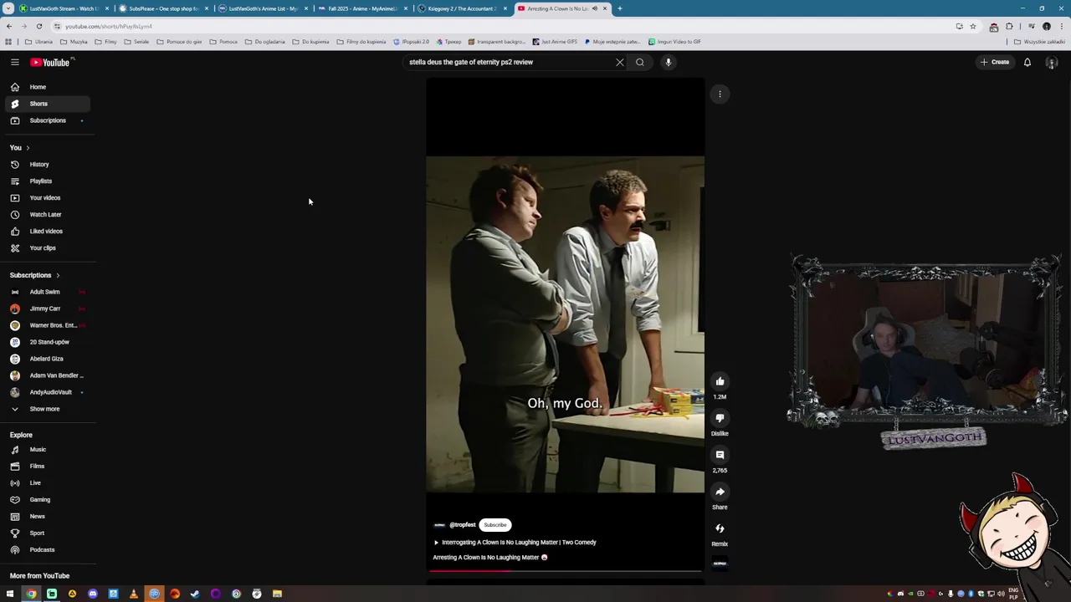
Task: Open Chrome extensions puzzle icon
Action: [1009, 26]
